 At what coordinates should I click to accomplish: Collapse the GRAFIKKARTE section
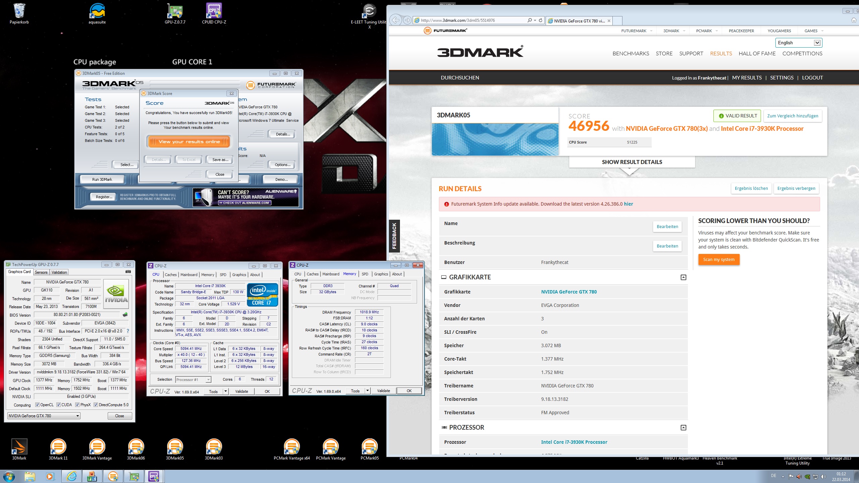(x=683, y=277)
